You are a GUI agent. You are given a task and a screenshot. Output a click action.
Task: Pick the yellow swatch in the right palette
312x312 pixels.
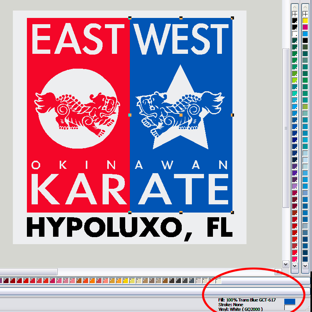tap(305, 21)
